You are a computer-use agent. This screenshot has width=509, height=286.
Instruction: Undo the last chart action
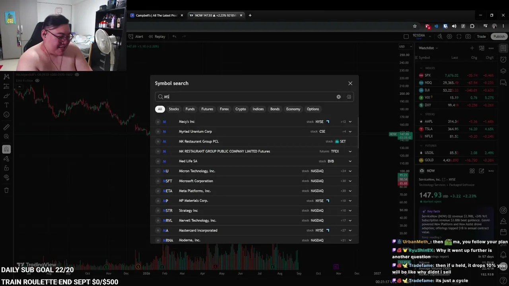pyautogui.click(x=174, y=37)
